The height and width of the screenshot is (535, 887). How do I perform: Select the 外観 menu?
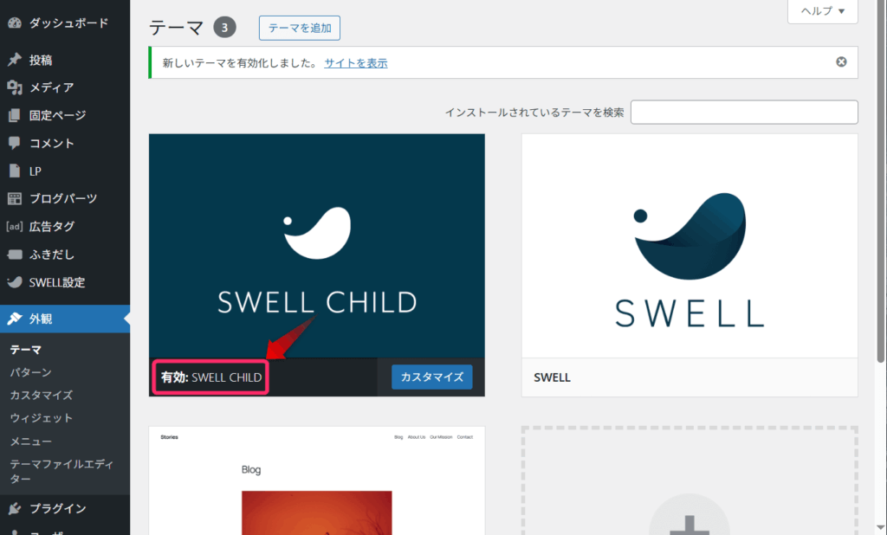tap(65, 319)
